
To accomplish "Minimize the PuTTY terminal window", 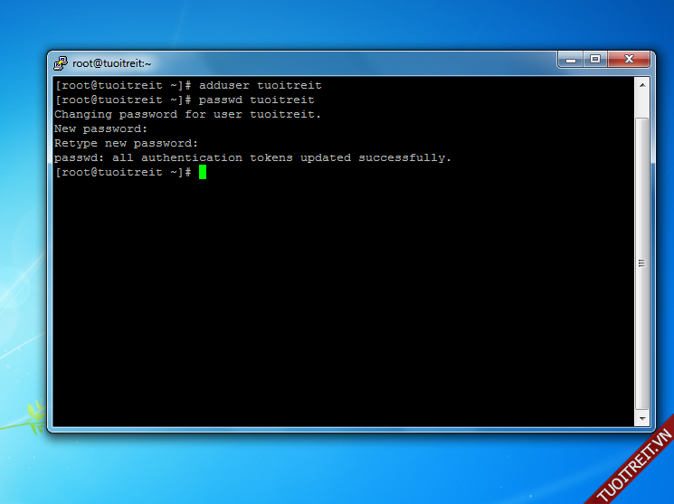I will click(x=571, y=60).
